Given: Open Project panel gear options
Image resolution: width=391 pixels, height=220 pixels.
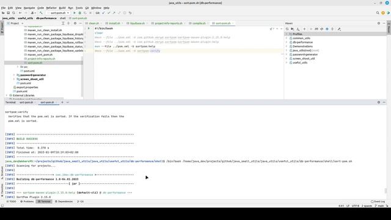Looking at the screenshot, I should pos(75,23).
